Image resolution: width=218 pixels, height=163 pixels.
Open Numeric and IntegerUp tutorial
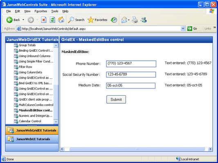pos(36,116)
